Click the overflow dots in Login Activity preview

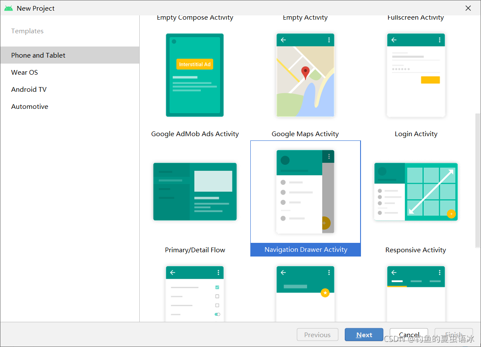(x=440, y=40)
